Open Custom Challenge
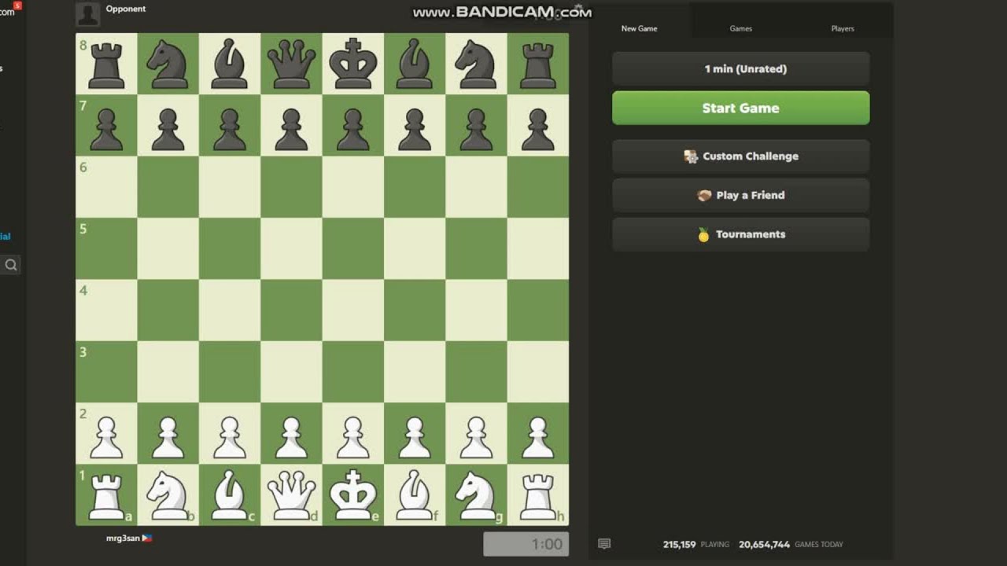The image size is (1007, 566). point(740,156)
